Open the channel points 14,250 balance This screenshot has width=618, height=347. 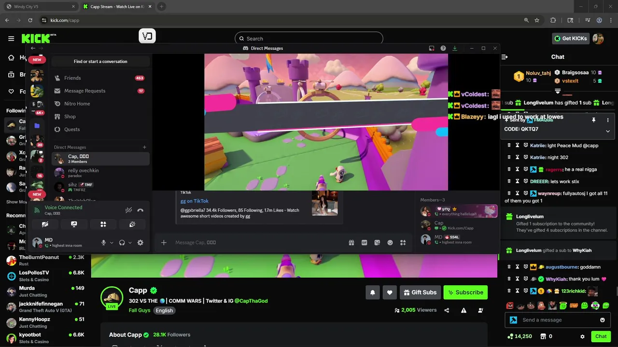[520, 336]
